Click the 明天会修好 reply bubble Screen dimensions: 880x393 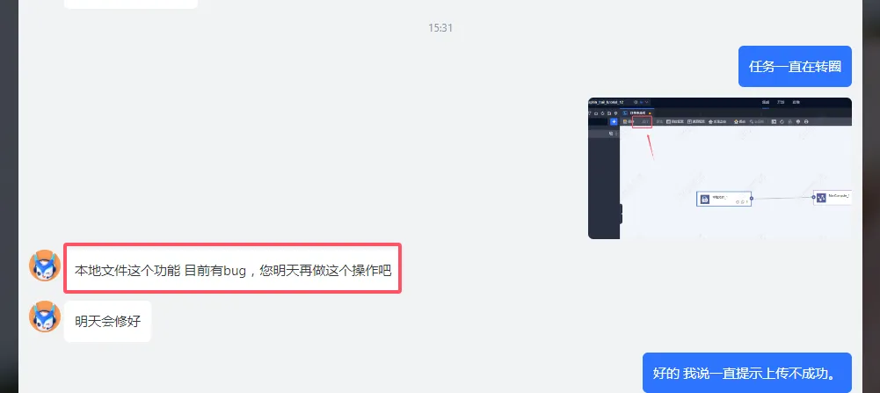[108, 321]
